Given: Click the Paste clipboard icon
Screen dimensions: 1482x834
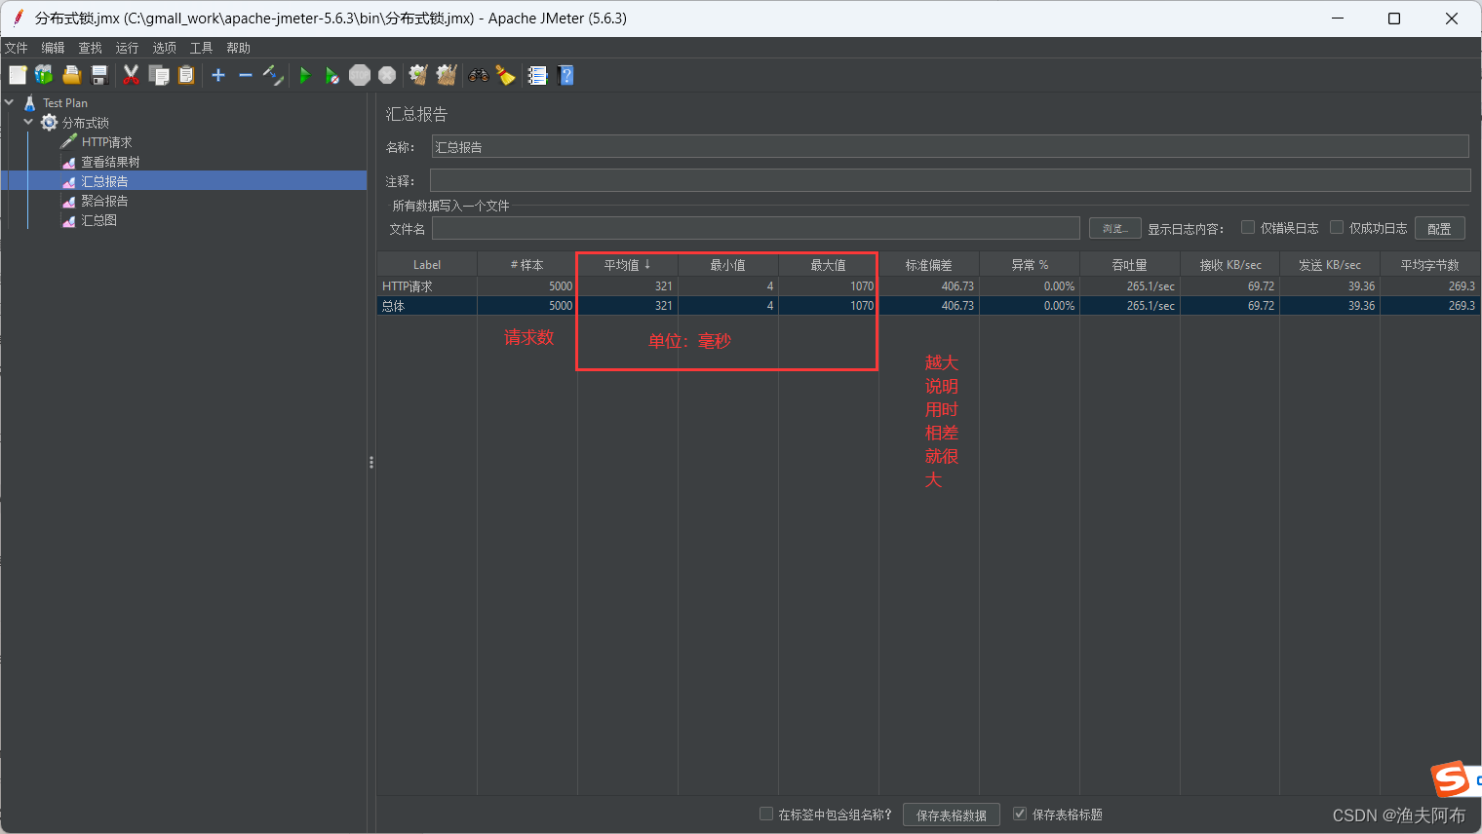Looking at the screenshot, I should 185,75.
